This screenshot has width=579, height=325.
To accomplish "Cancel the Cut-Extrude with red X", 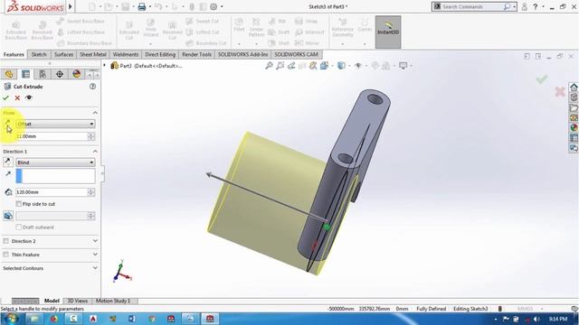I will click(x=17, y=97).
